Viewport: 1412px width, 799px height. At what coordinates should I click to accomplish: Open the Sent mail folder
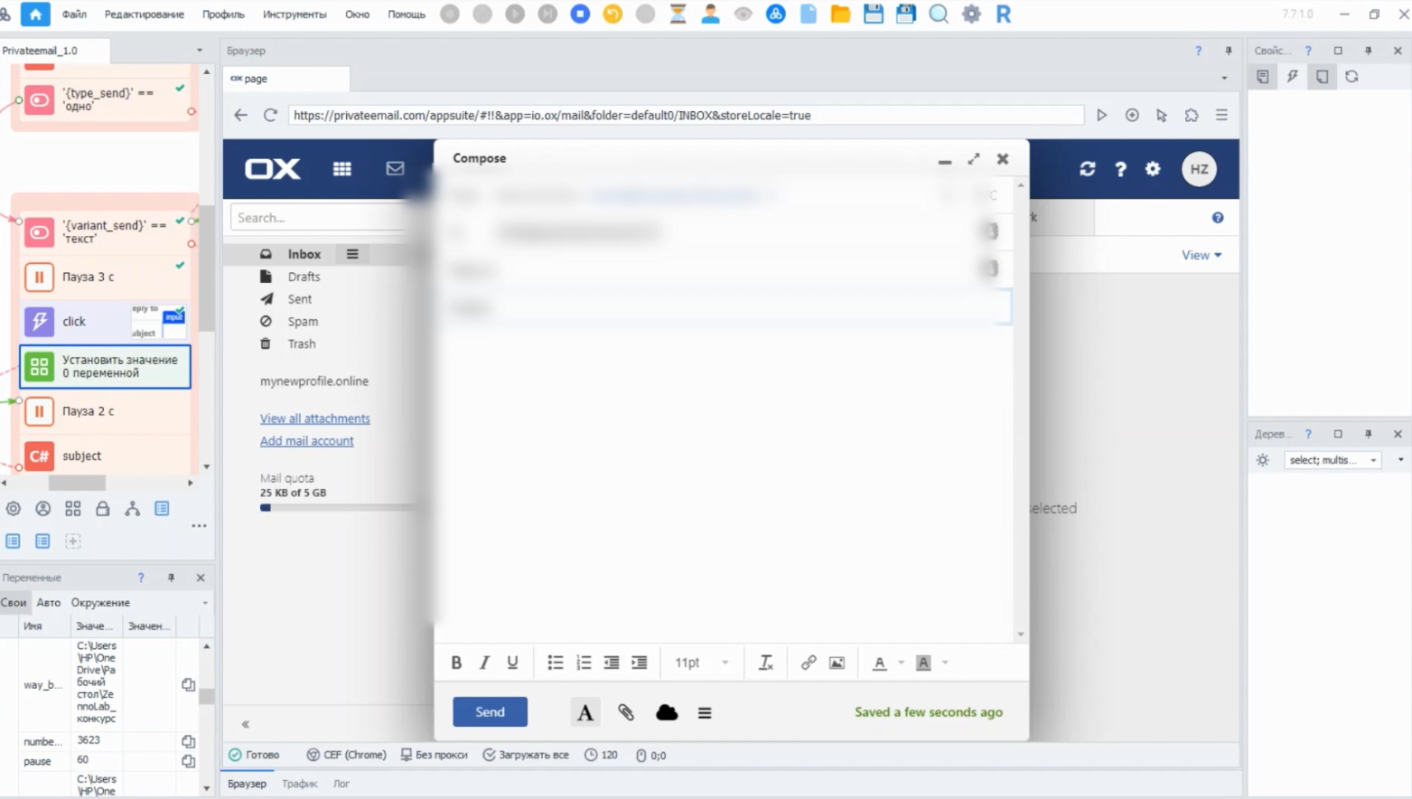[300, 299]
